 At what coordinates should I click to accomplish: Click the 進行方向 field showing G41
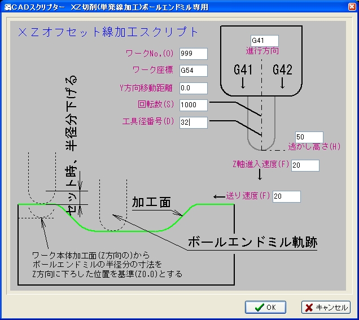264,41
